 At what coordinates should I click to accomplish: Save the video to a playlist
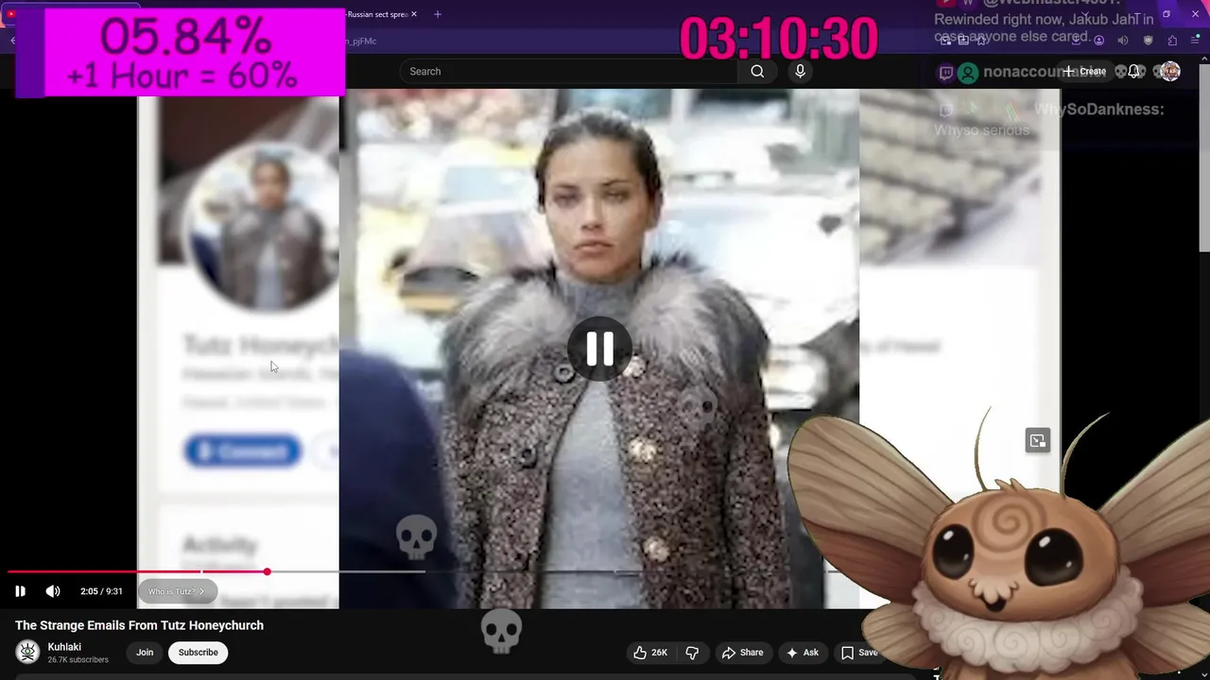pos(860,653)
